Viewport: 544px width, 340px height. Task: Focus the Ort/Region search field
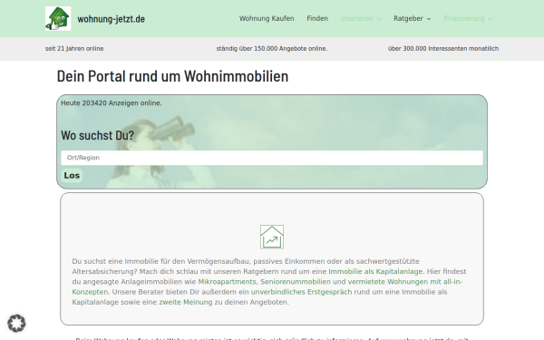(272, 158)
